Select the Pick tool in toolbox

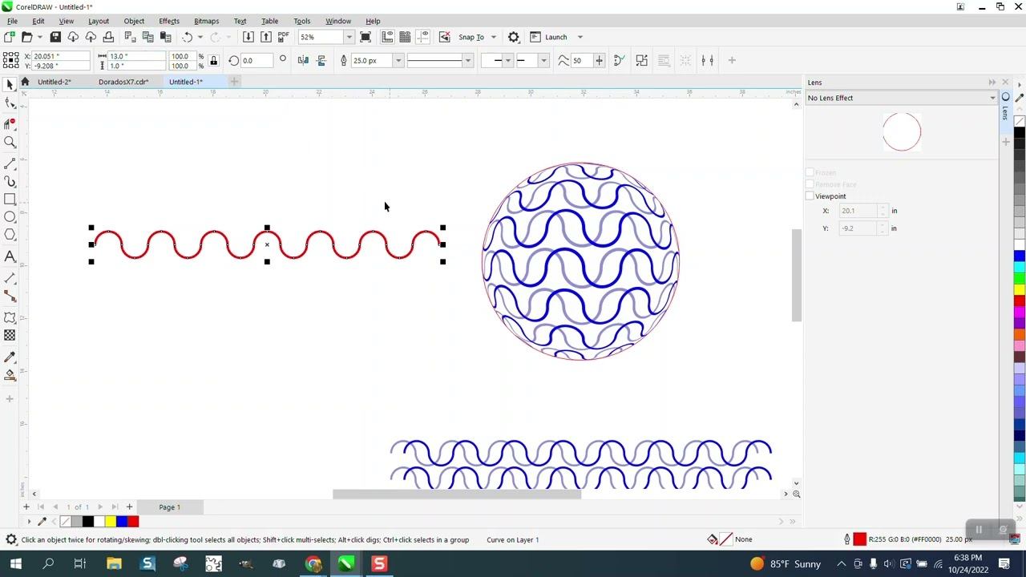coord(10,85)
